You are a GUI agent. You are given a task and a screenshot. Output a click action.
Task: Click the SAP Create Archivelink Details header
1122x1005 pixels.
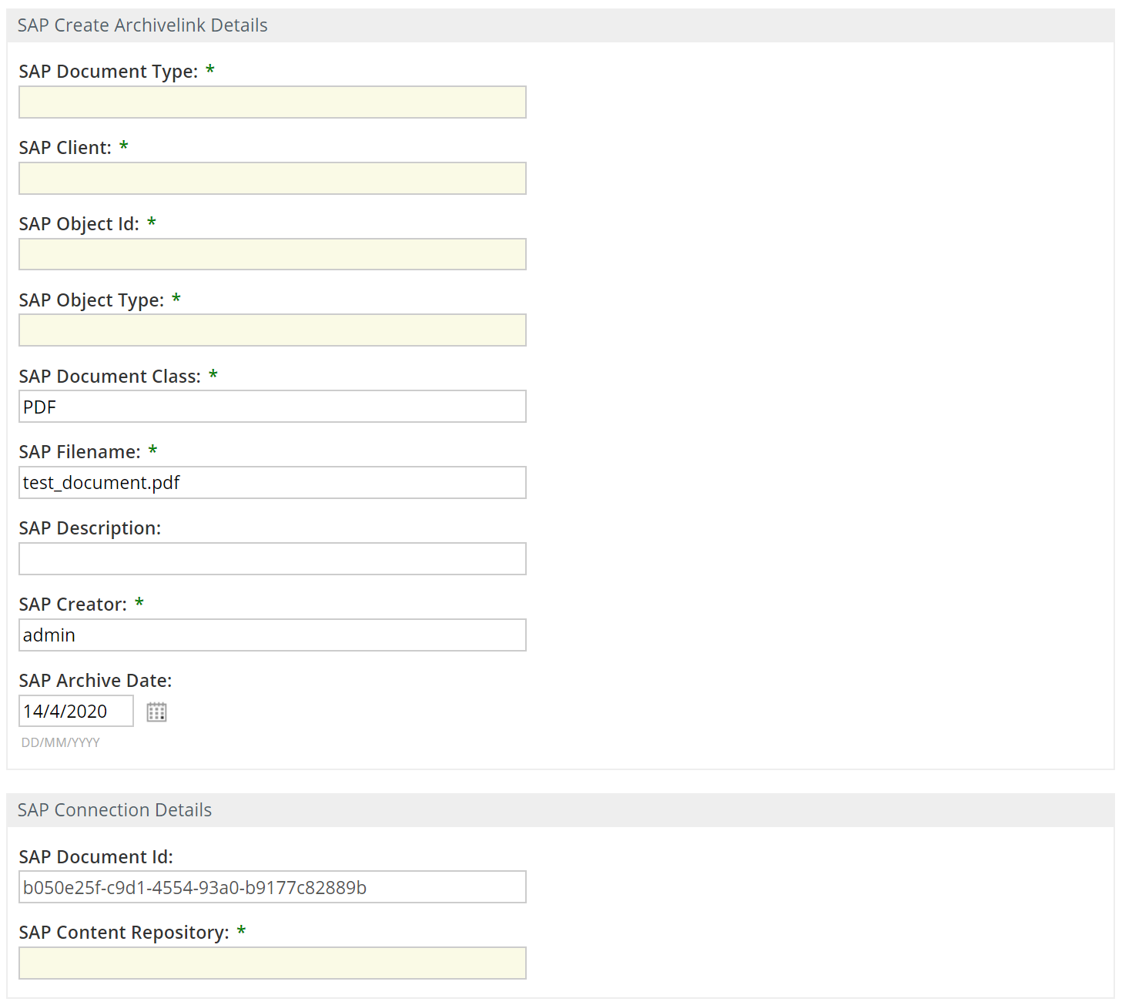(x=142, y=25)
